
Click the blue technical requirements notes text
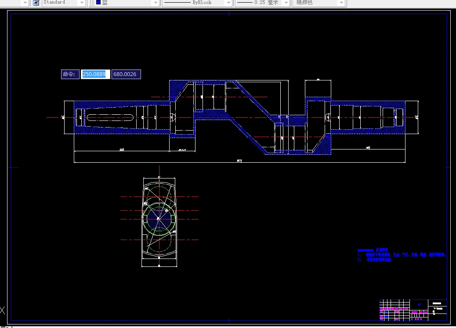click(x=402, y=255)
